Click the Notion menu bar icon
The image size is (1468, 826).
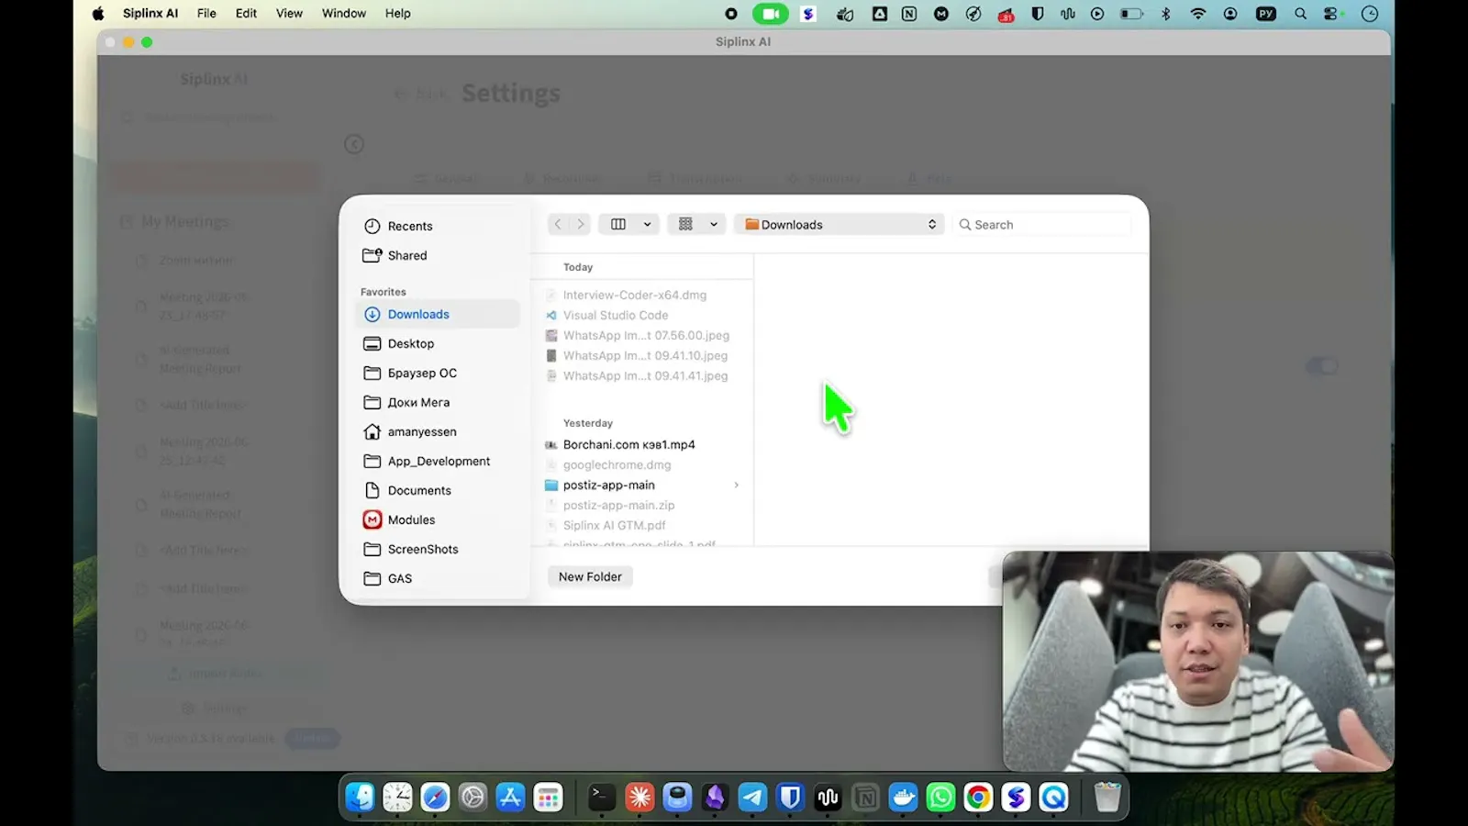(909, 13)
